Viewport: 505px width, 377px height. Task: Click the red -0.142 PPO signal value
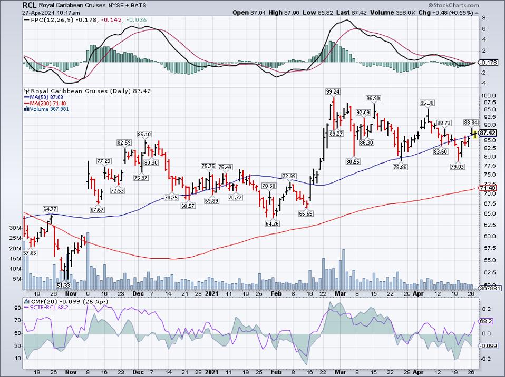click(112, 20)
